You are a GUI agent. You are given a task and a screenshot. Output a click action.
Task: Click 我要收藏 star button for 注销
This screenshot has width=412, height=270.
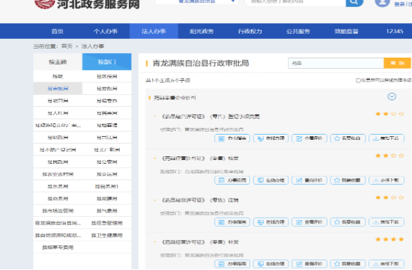pyautogui.click(x=348, y=222)
